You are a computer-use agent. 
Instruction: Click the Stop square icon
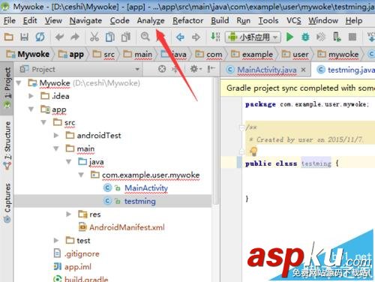352,37
